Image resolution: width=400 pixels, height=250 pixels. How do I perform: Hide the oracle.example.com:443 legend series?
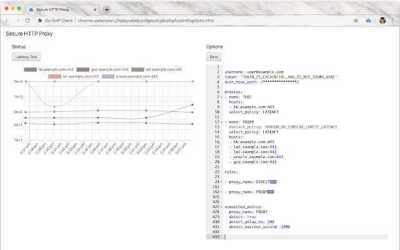109,76
